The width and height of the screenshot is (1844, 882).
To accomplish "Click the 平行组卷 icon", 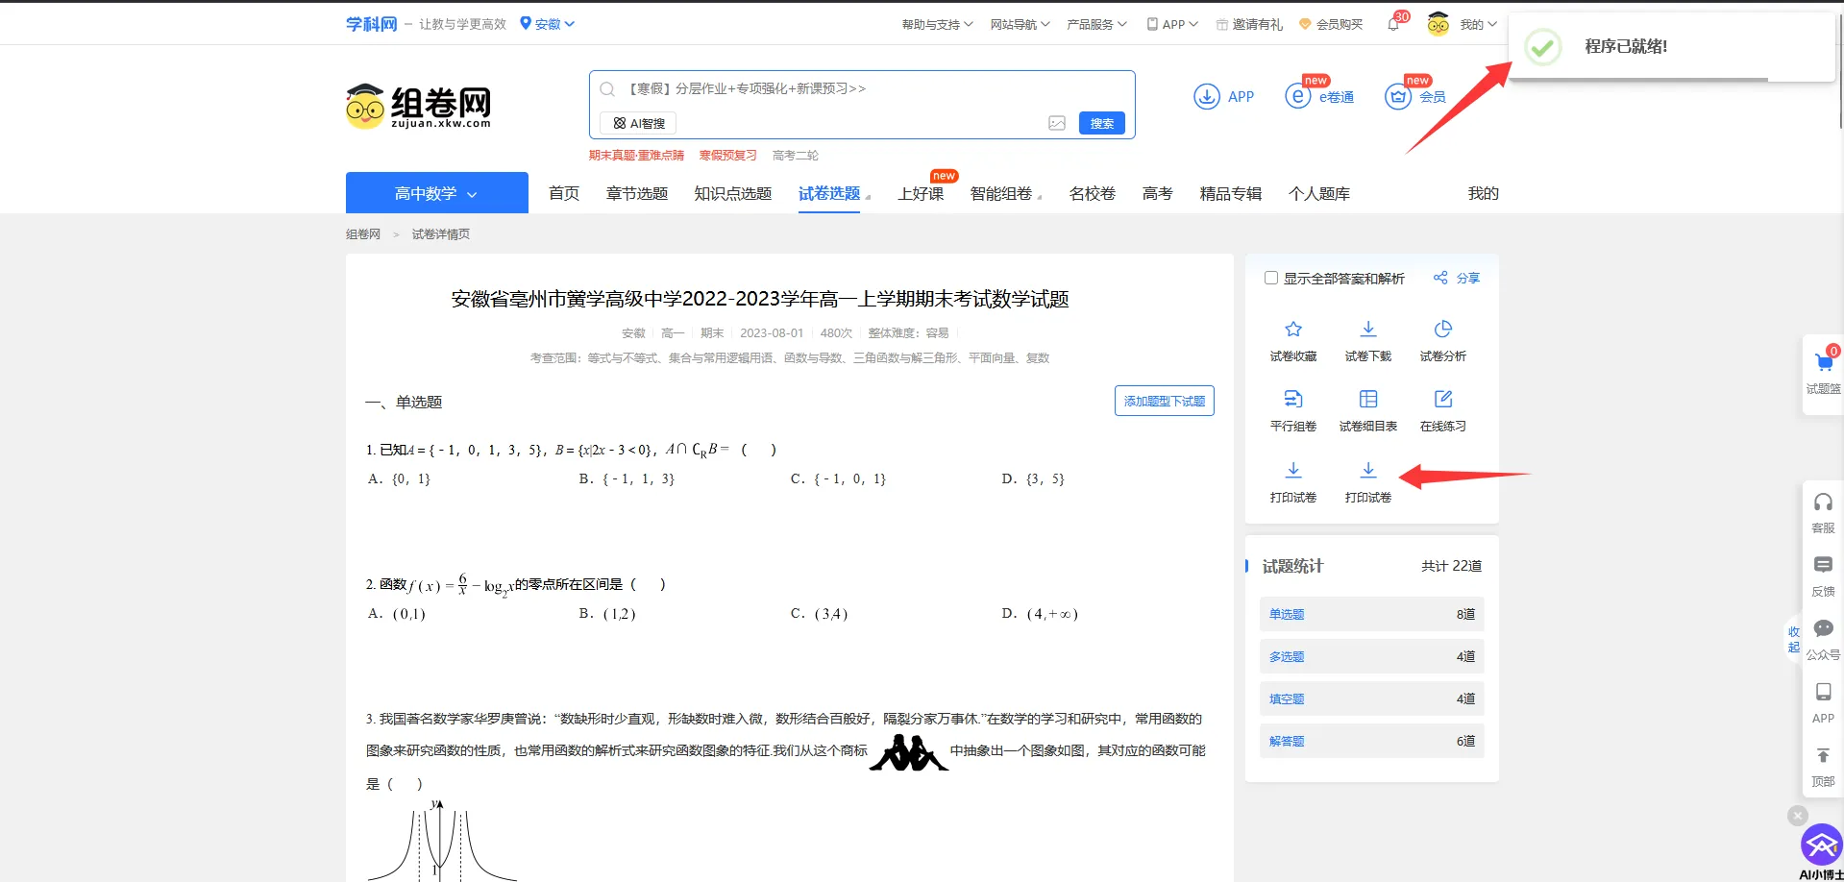I will pos(1292,400).
